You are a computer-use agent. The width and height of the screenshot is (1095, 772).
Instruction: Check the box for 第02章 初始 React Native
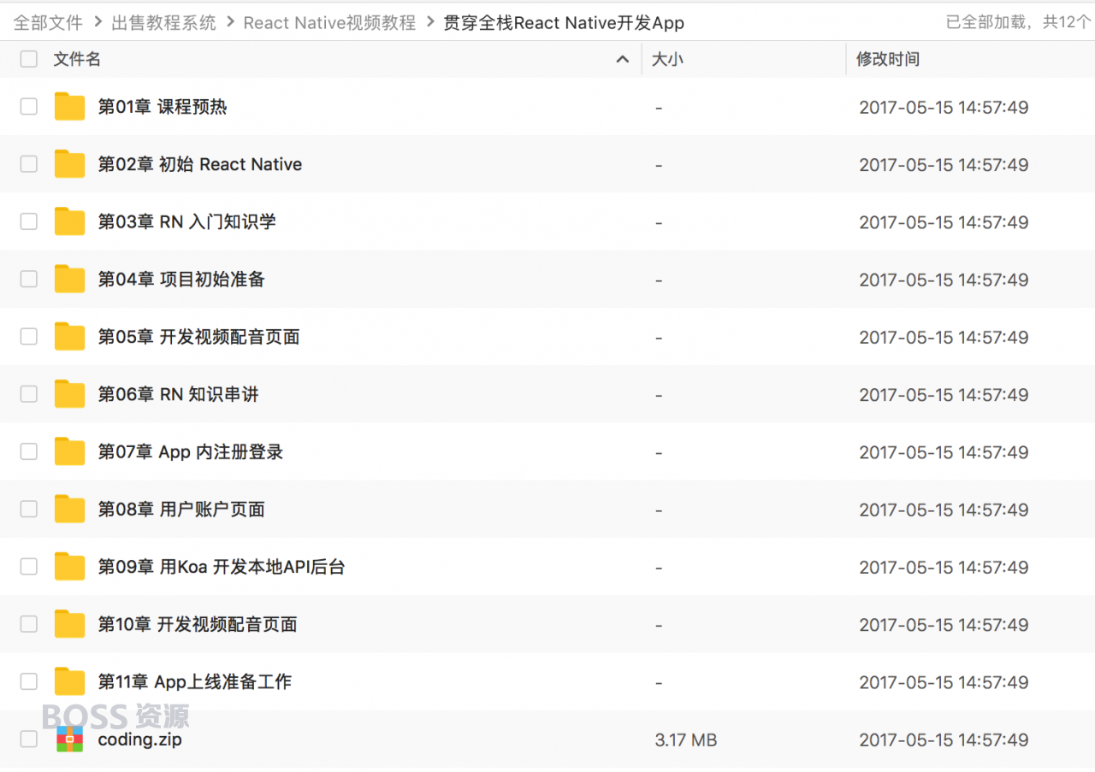(29, 164)
